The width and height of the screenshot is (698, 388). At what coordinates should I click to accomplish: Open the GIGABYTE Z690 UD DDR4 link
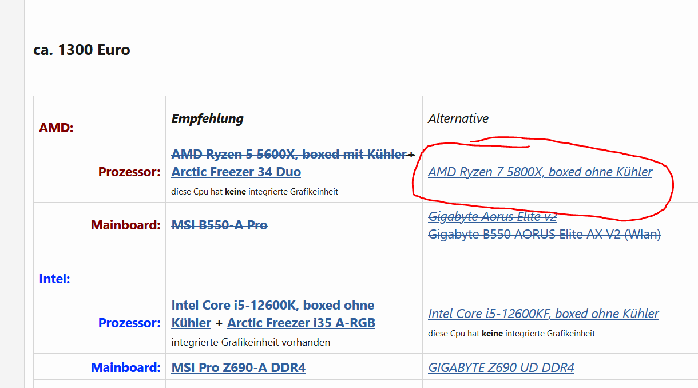501,367
